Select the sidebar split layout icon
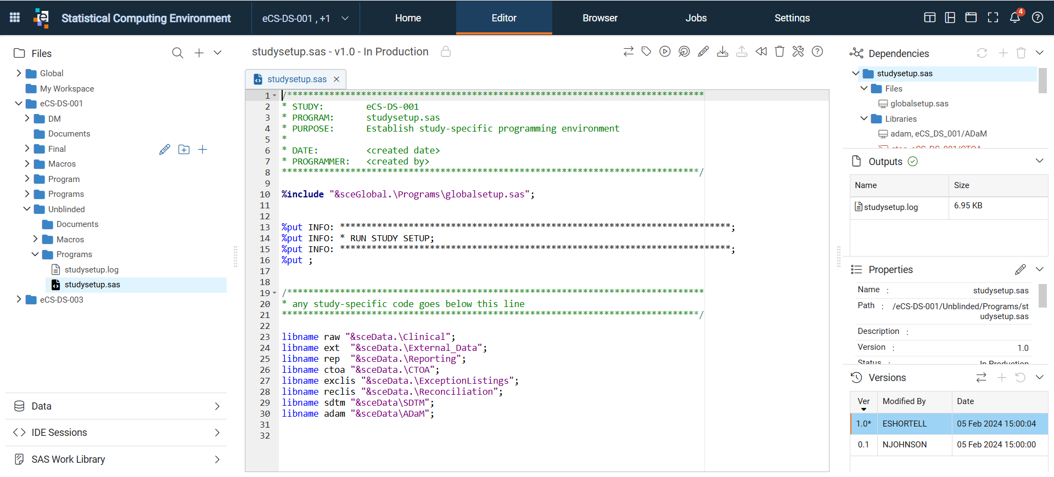 click(x=950, y=18)
